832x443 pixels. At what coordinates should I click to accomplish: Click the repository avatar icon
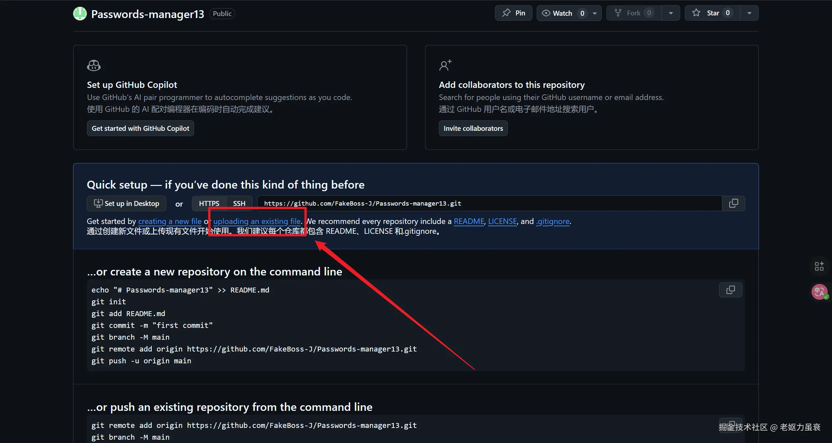[x=80, y=14]
